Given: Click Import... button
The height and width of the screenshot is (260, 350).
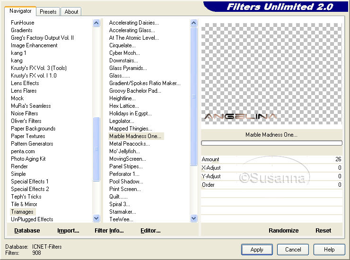Looking at the screenshot, I should tap(68, 231).
